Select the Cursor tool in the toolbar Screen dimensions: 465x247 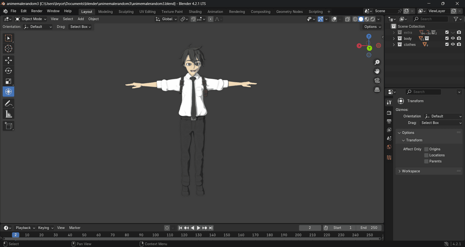pyautogui.click(x=8, y=49)
